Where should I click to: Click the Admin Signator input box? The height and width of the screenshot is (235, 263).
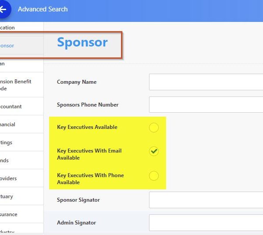(206, 223)
